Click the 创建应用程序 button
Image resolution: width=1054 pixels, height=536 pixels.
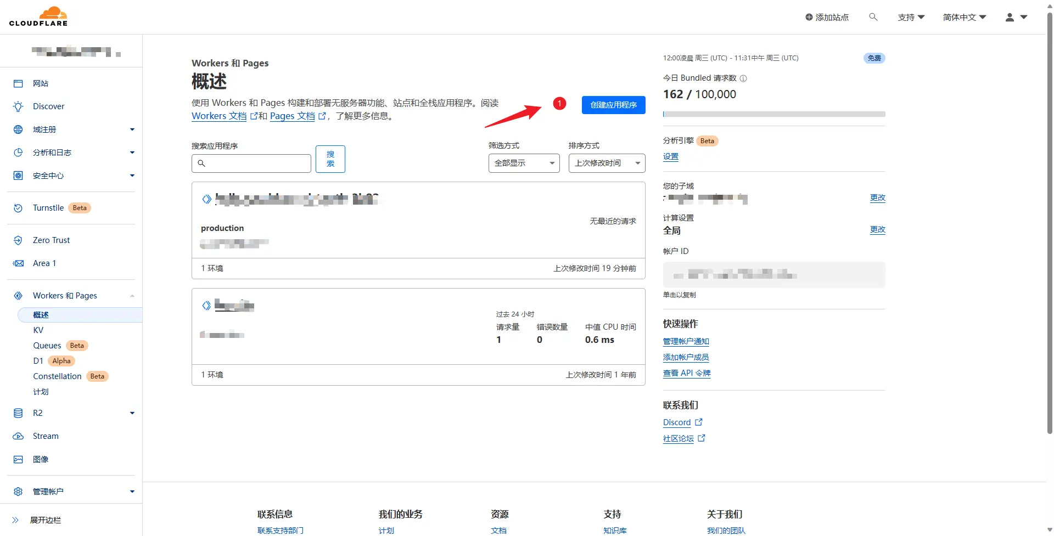pyautogui.click(x=613, y=105)
